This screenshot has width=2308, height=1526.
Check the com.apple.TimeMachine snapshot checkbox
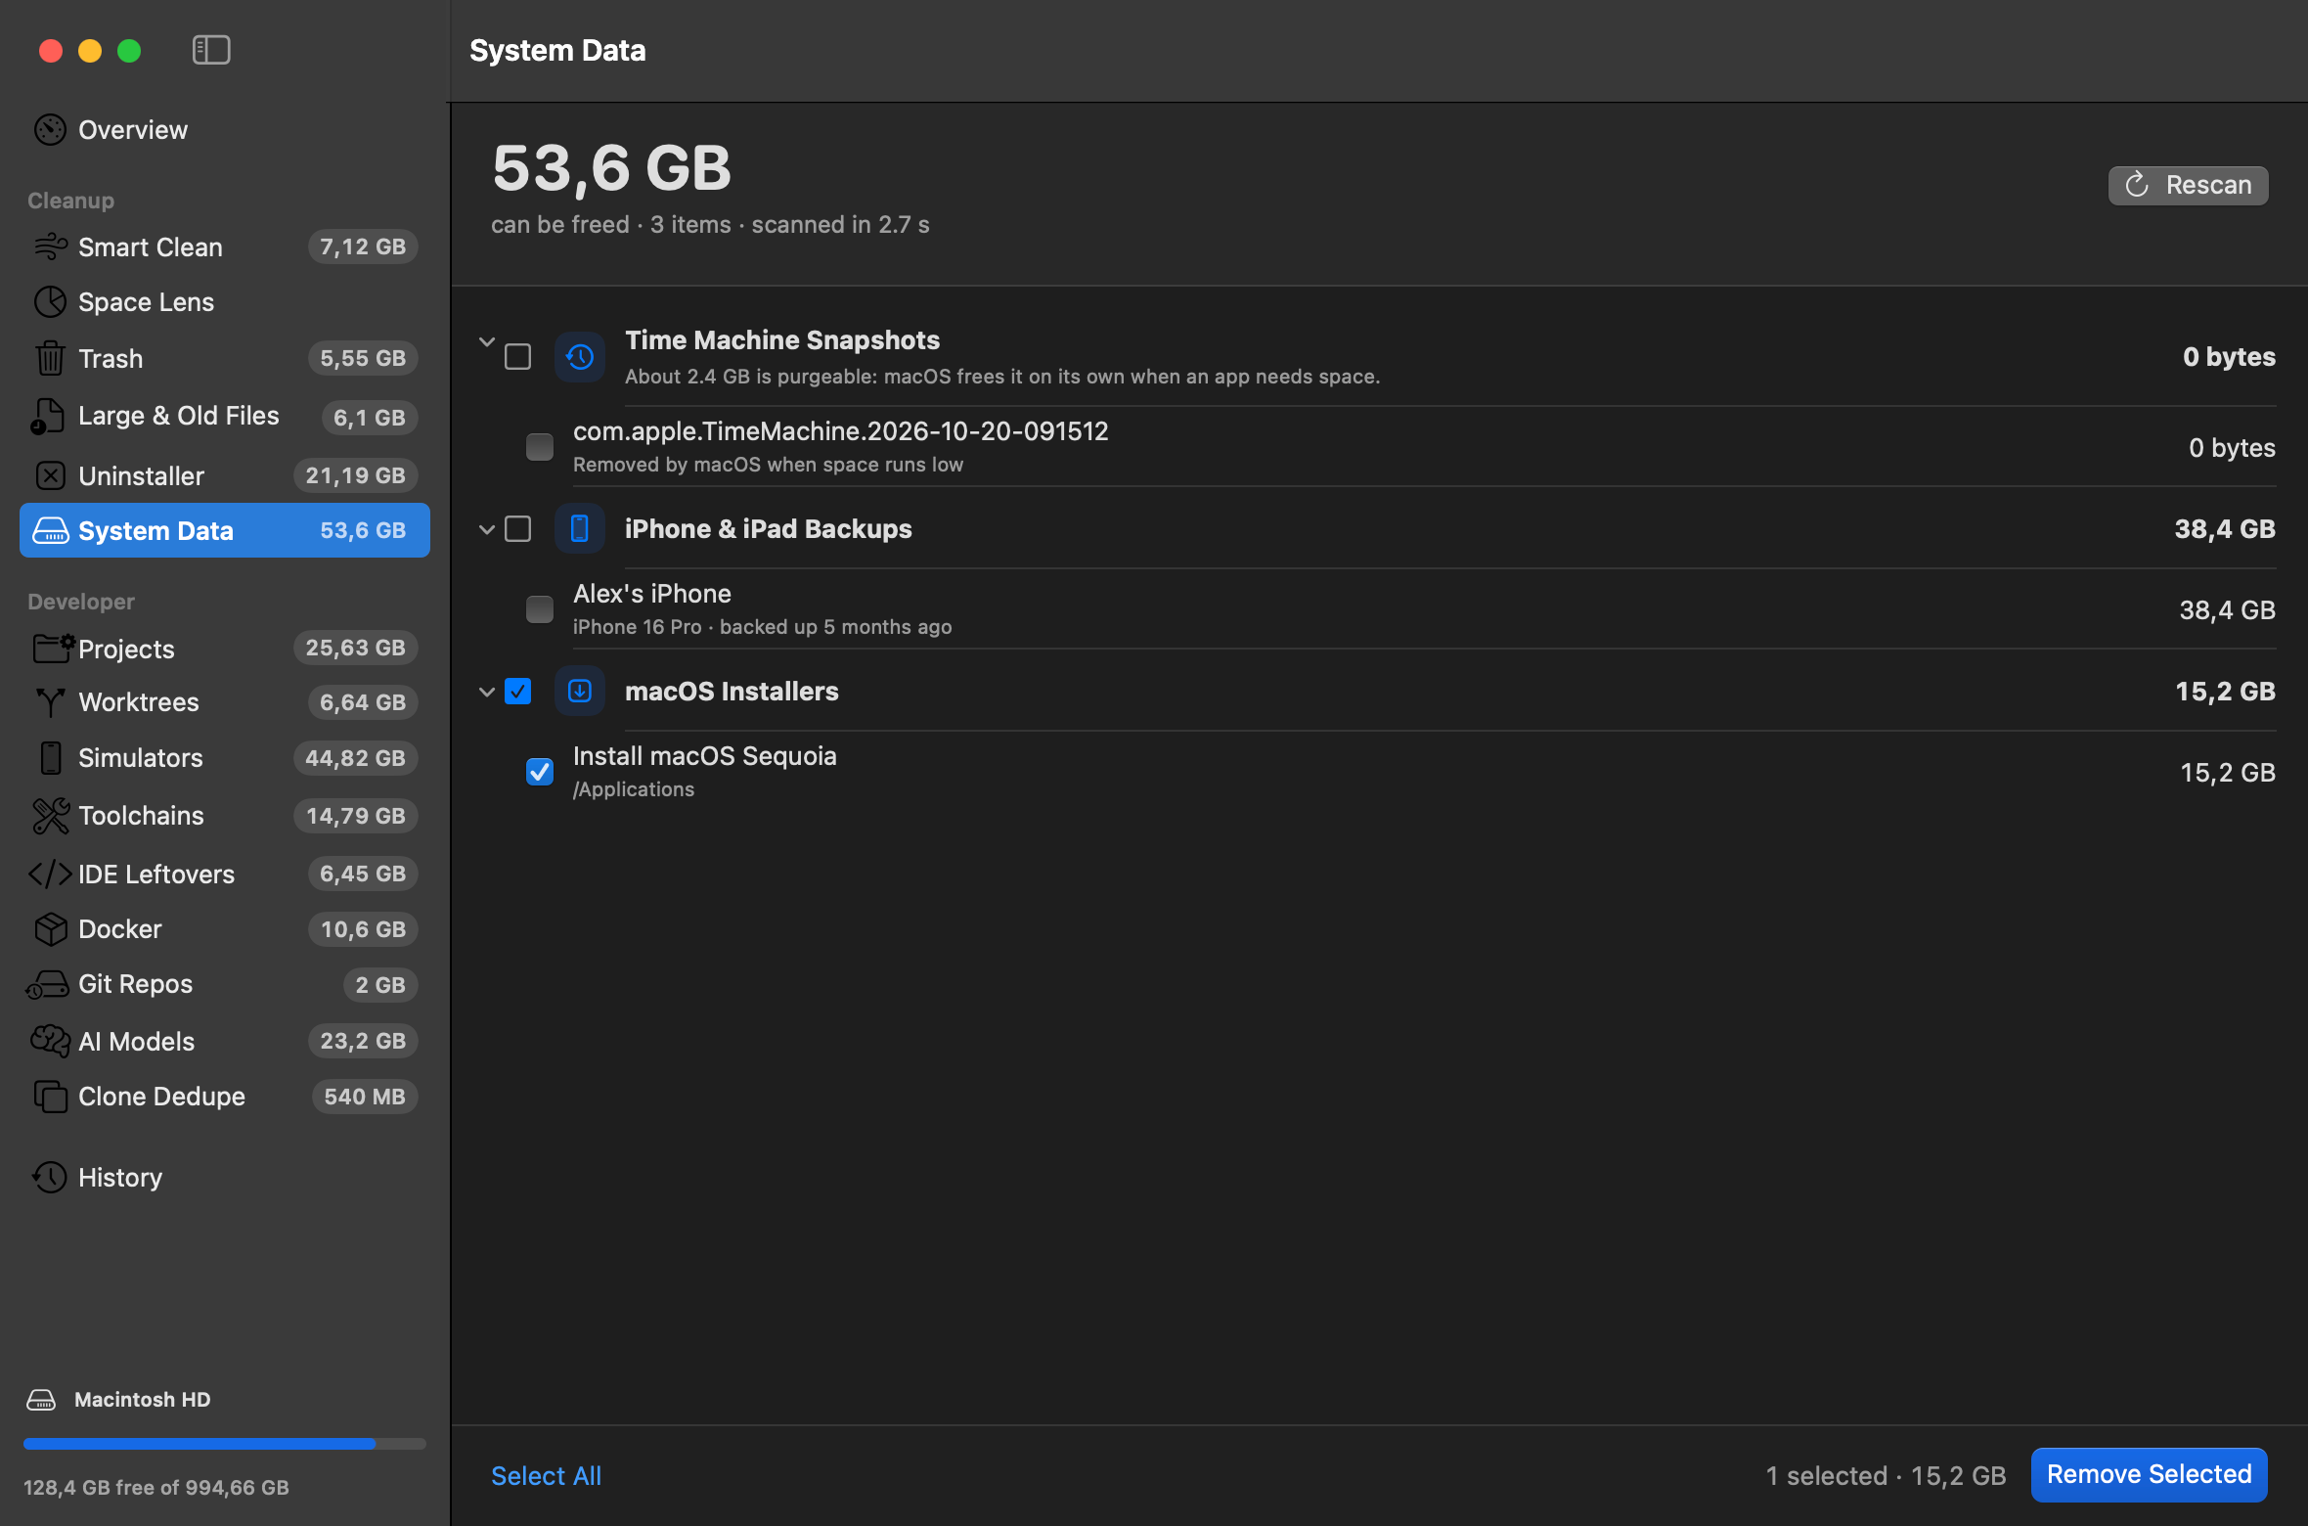539,447
